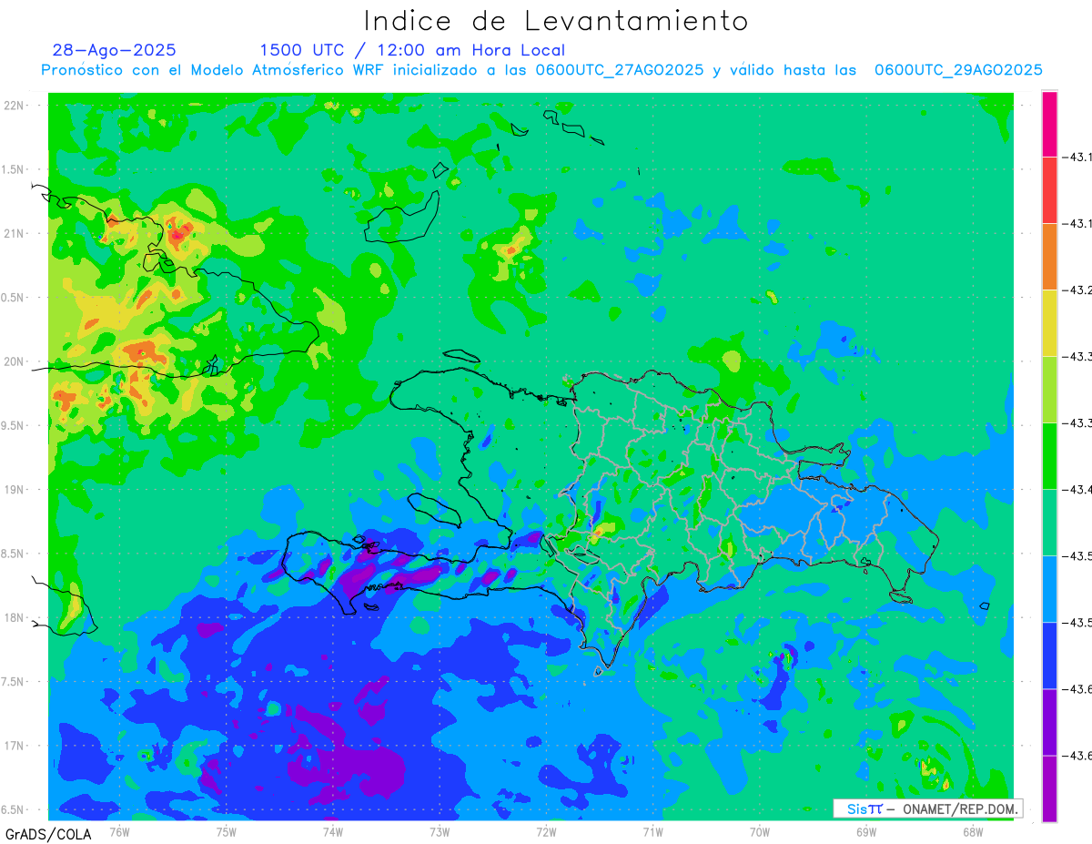Click the 'GrADS/COLA' credit text
The image size is (1092, 844).
click(x=49, y=834)
